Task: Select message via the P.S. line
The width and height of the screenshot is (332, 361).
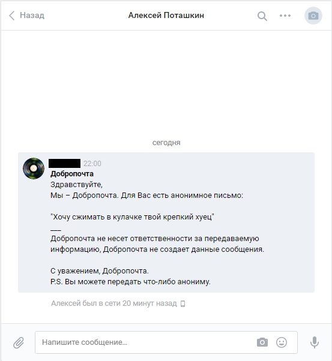Action: 130,282
